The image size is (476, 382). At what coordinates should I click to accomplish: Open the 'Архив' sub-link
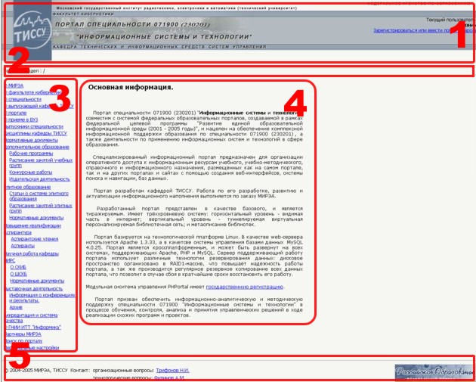click(x=16, y=308)
